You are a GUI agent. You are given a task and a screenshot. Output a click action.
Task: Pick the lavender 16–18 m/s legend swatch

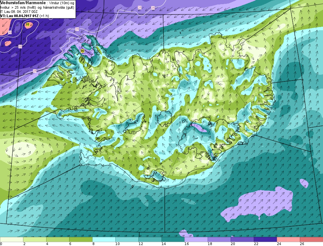[x=196, y=239]
